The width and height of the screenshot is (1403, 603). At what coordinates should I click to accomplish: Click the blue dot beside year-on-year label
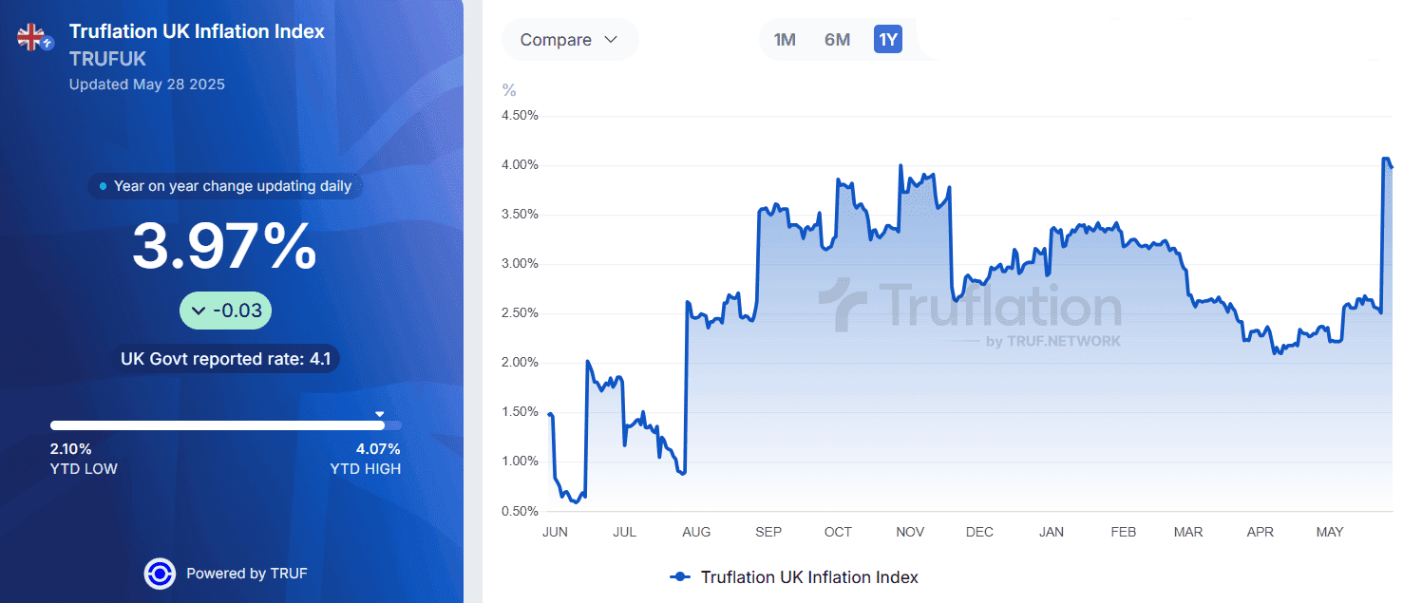(x=103, y=186)
